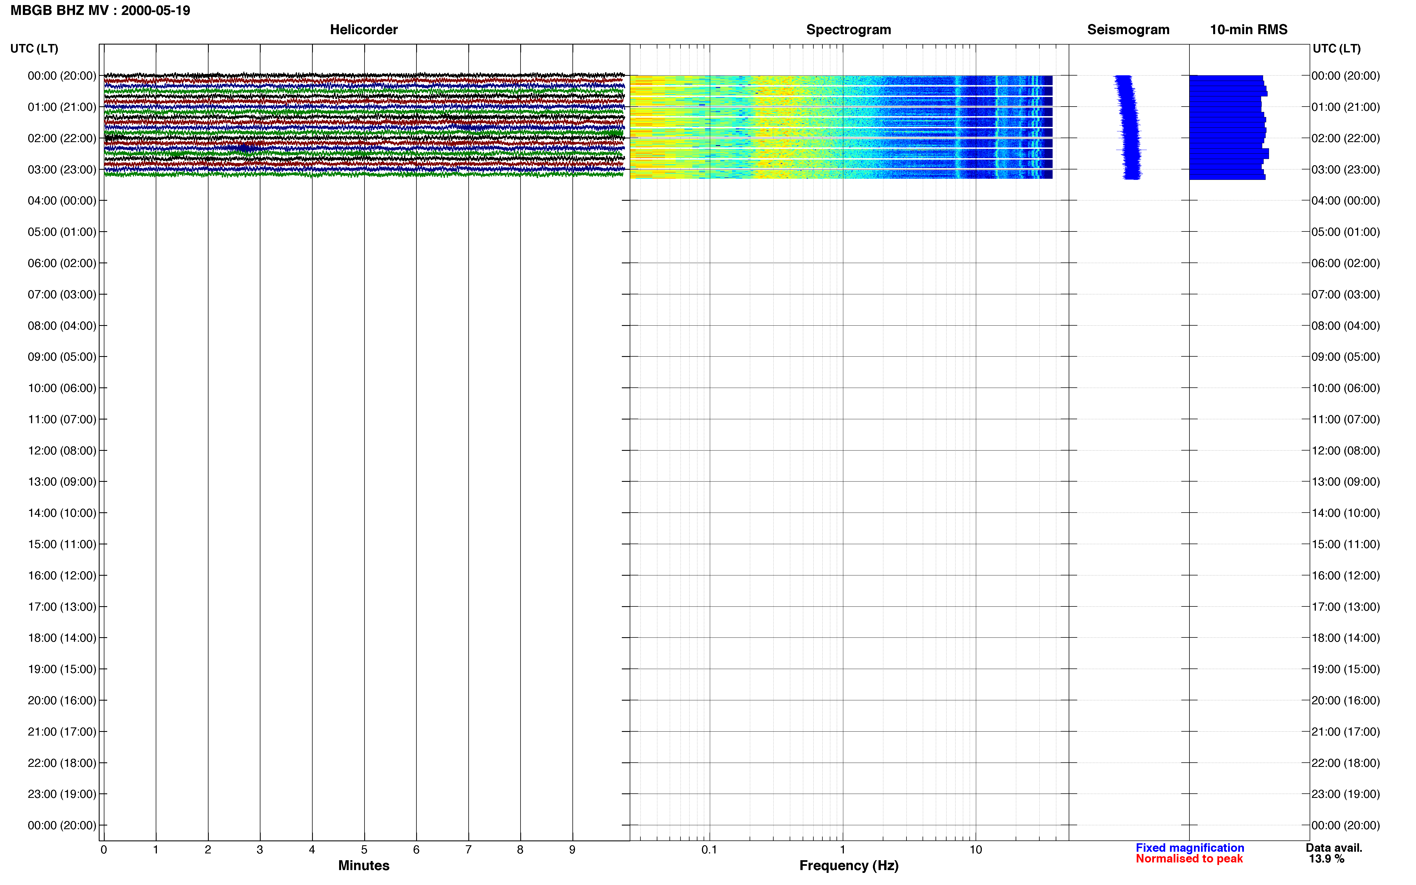This screenshot has width=1416, height=885.
Task: Click left axis label 12:00 (08:00)
Action: (x=62, y=451)
